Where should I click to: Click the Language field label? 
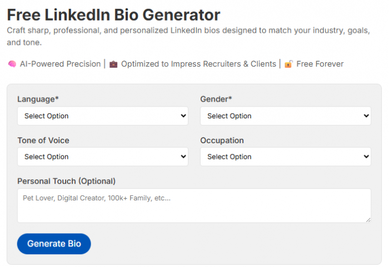38,99
